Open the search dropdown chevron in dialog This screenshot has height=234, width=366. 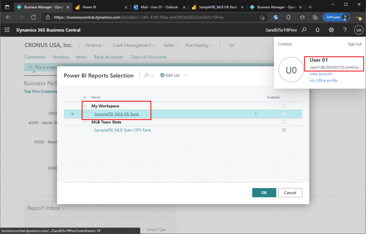coord(153,75)
